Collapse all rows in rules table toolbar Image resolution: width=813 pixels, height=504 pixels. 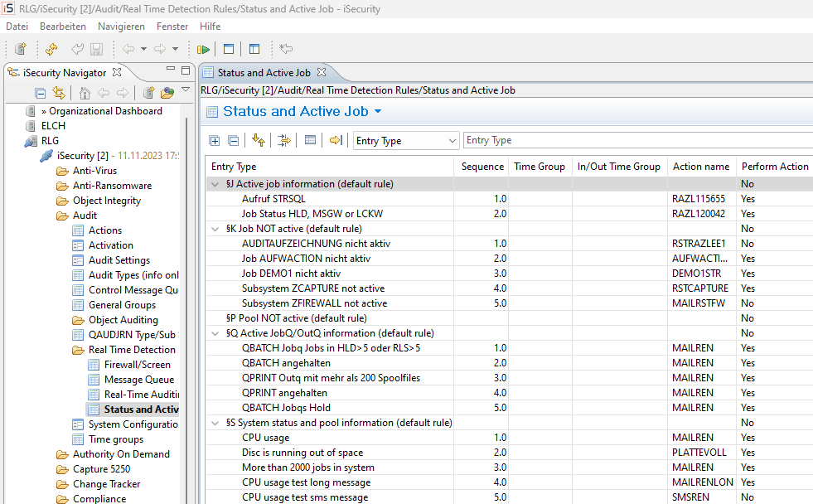point(234,141)
